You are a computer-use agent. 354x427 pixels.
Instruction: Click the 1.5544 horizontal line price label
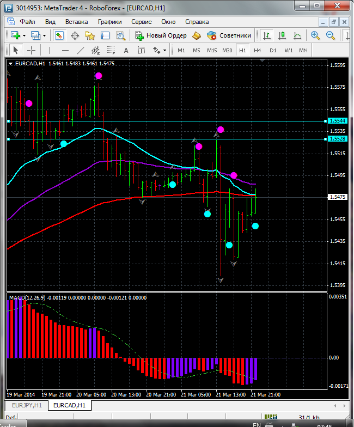(x=338, y=121)
